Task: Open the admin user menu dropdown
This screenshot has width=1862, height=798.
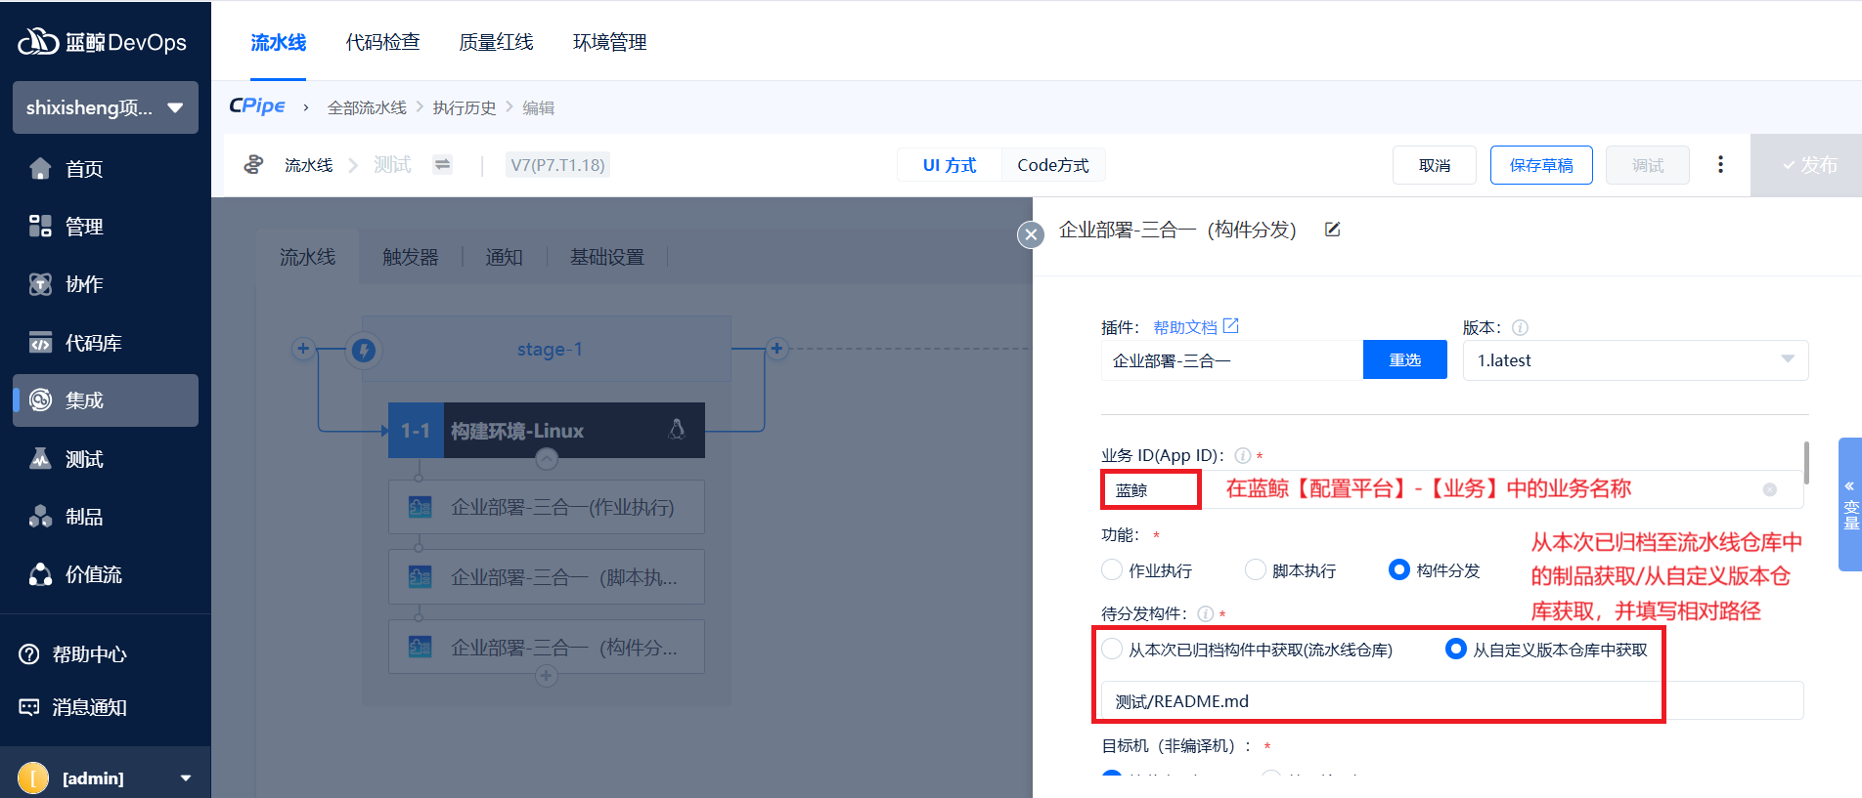Action: point(186,777)
